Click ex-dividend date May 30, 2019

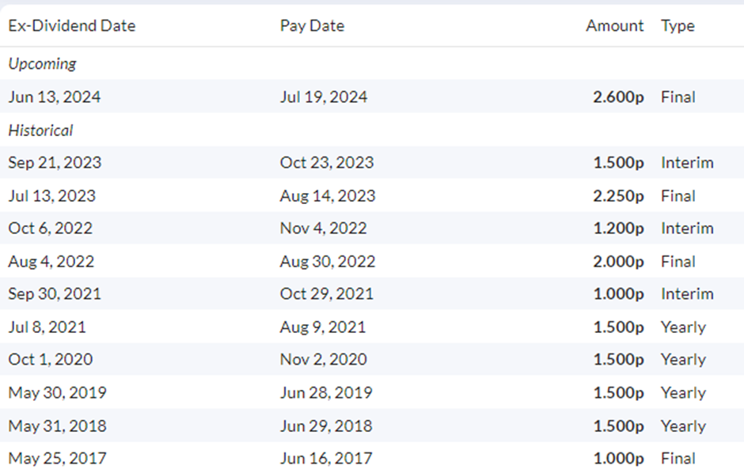click(x=58, y=392)
